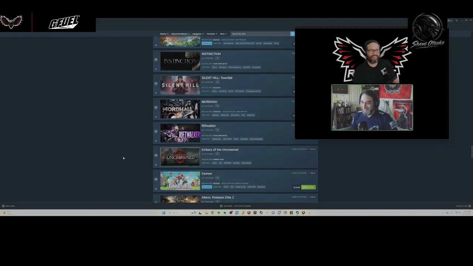Open the Riftwalker capsule thumbnail

[180, 133]
